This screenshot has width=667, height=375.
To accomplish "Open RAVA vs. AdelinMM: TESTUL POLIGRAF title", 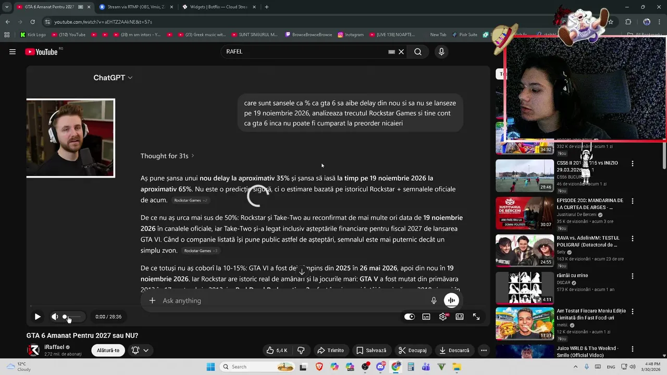I will tap(589, 241).
